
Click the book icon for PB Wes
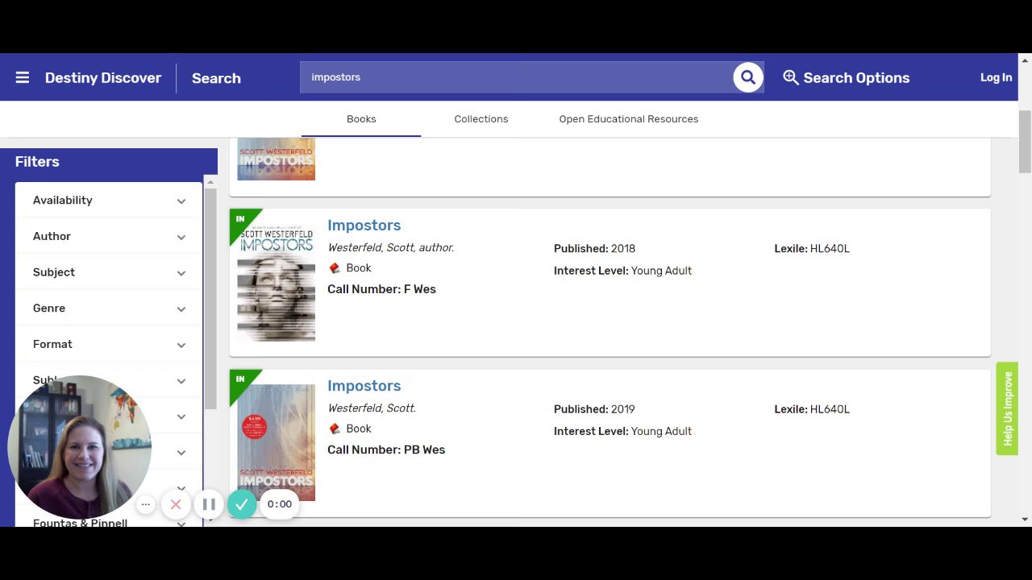coord(335,429)
